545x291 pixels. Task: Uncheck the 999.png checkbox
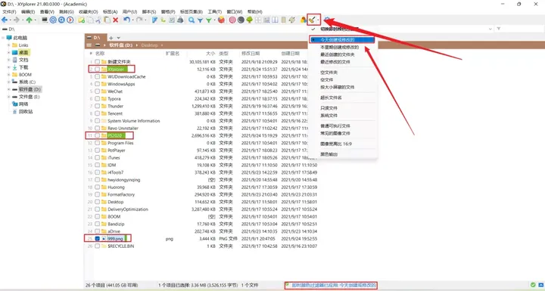98,239
